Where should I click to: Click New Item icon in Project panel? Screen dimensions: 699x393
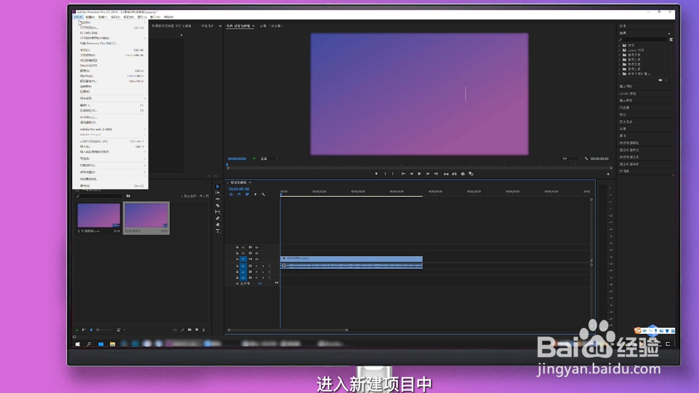(x=197, y=330)
